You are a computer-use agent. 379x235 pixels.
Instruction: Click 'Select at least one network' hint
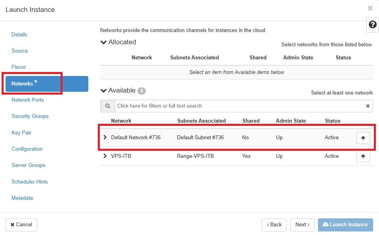[x=342, y=93]
